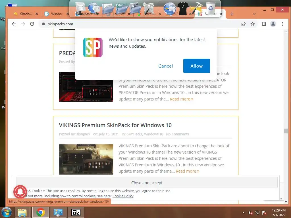Open a new browser tab

[x=232, y=14]
